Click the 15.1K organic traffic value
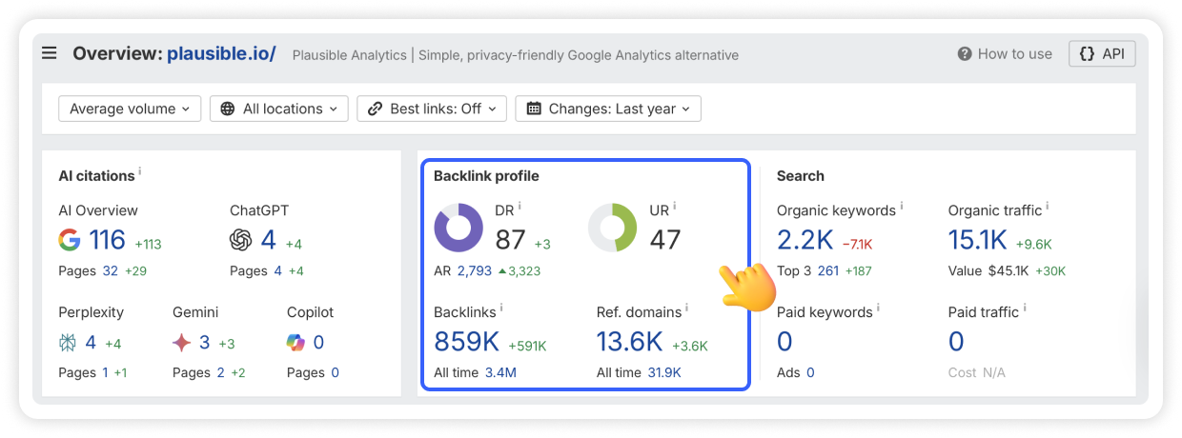The height and width of the screenshot is (438, 1182). tap(977, 240)
